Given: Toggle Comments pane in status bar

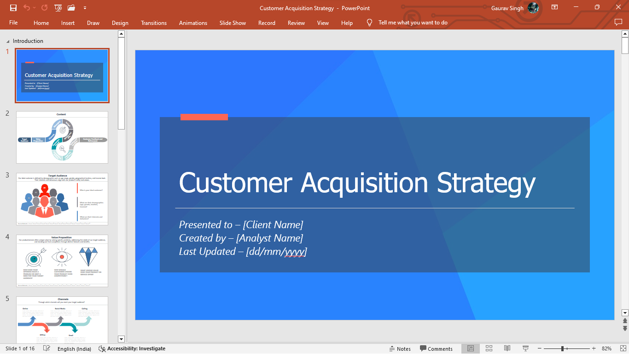Looking at the screenshot, I should click(436, 348).
